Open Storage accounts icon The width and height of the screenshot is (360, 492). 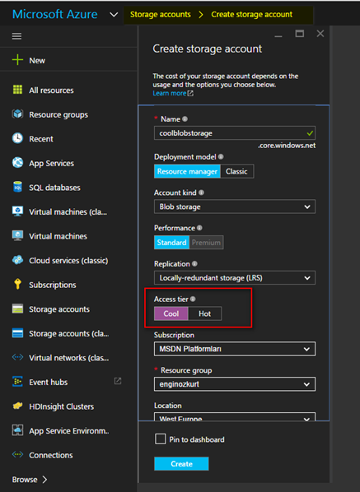tap(17, 309)
